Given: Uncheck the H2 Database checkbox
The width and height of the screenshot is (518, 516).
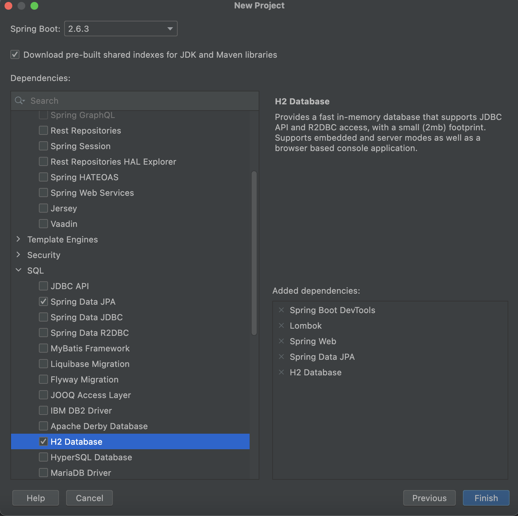Looking at the screenshot, I should pos(43,441).
